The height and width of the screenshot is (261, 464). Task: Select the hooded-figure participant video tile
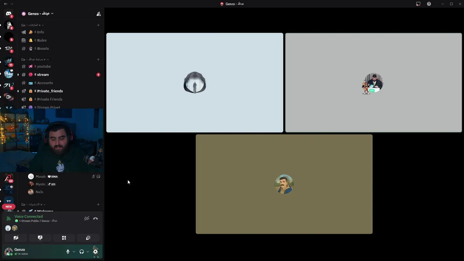(x=195, y=83)
